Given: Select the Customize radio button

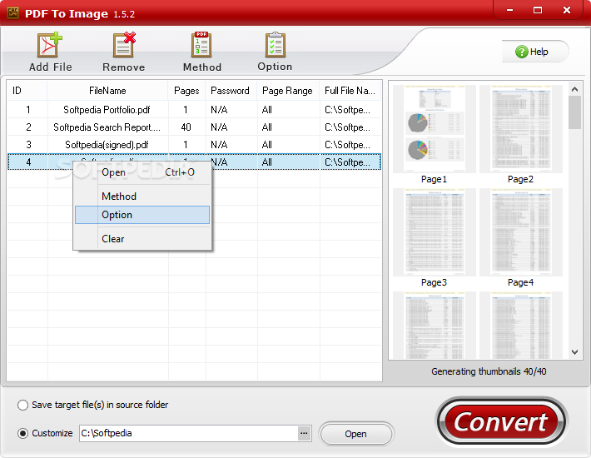Looking at the screenshot, I should pyautogui.click(x=23, y=434).
